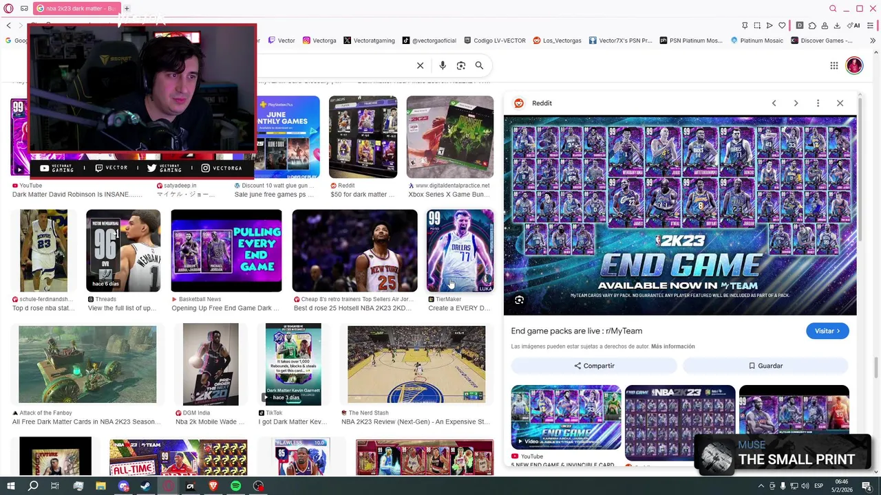Screen dimensions: 881x495
Task: Click the heart icon in address bar
Action: tap(782, 25)
